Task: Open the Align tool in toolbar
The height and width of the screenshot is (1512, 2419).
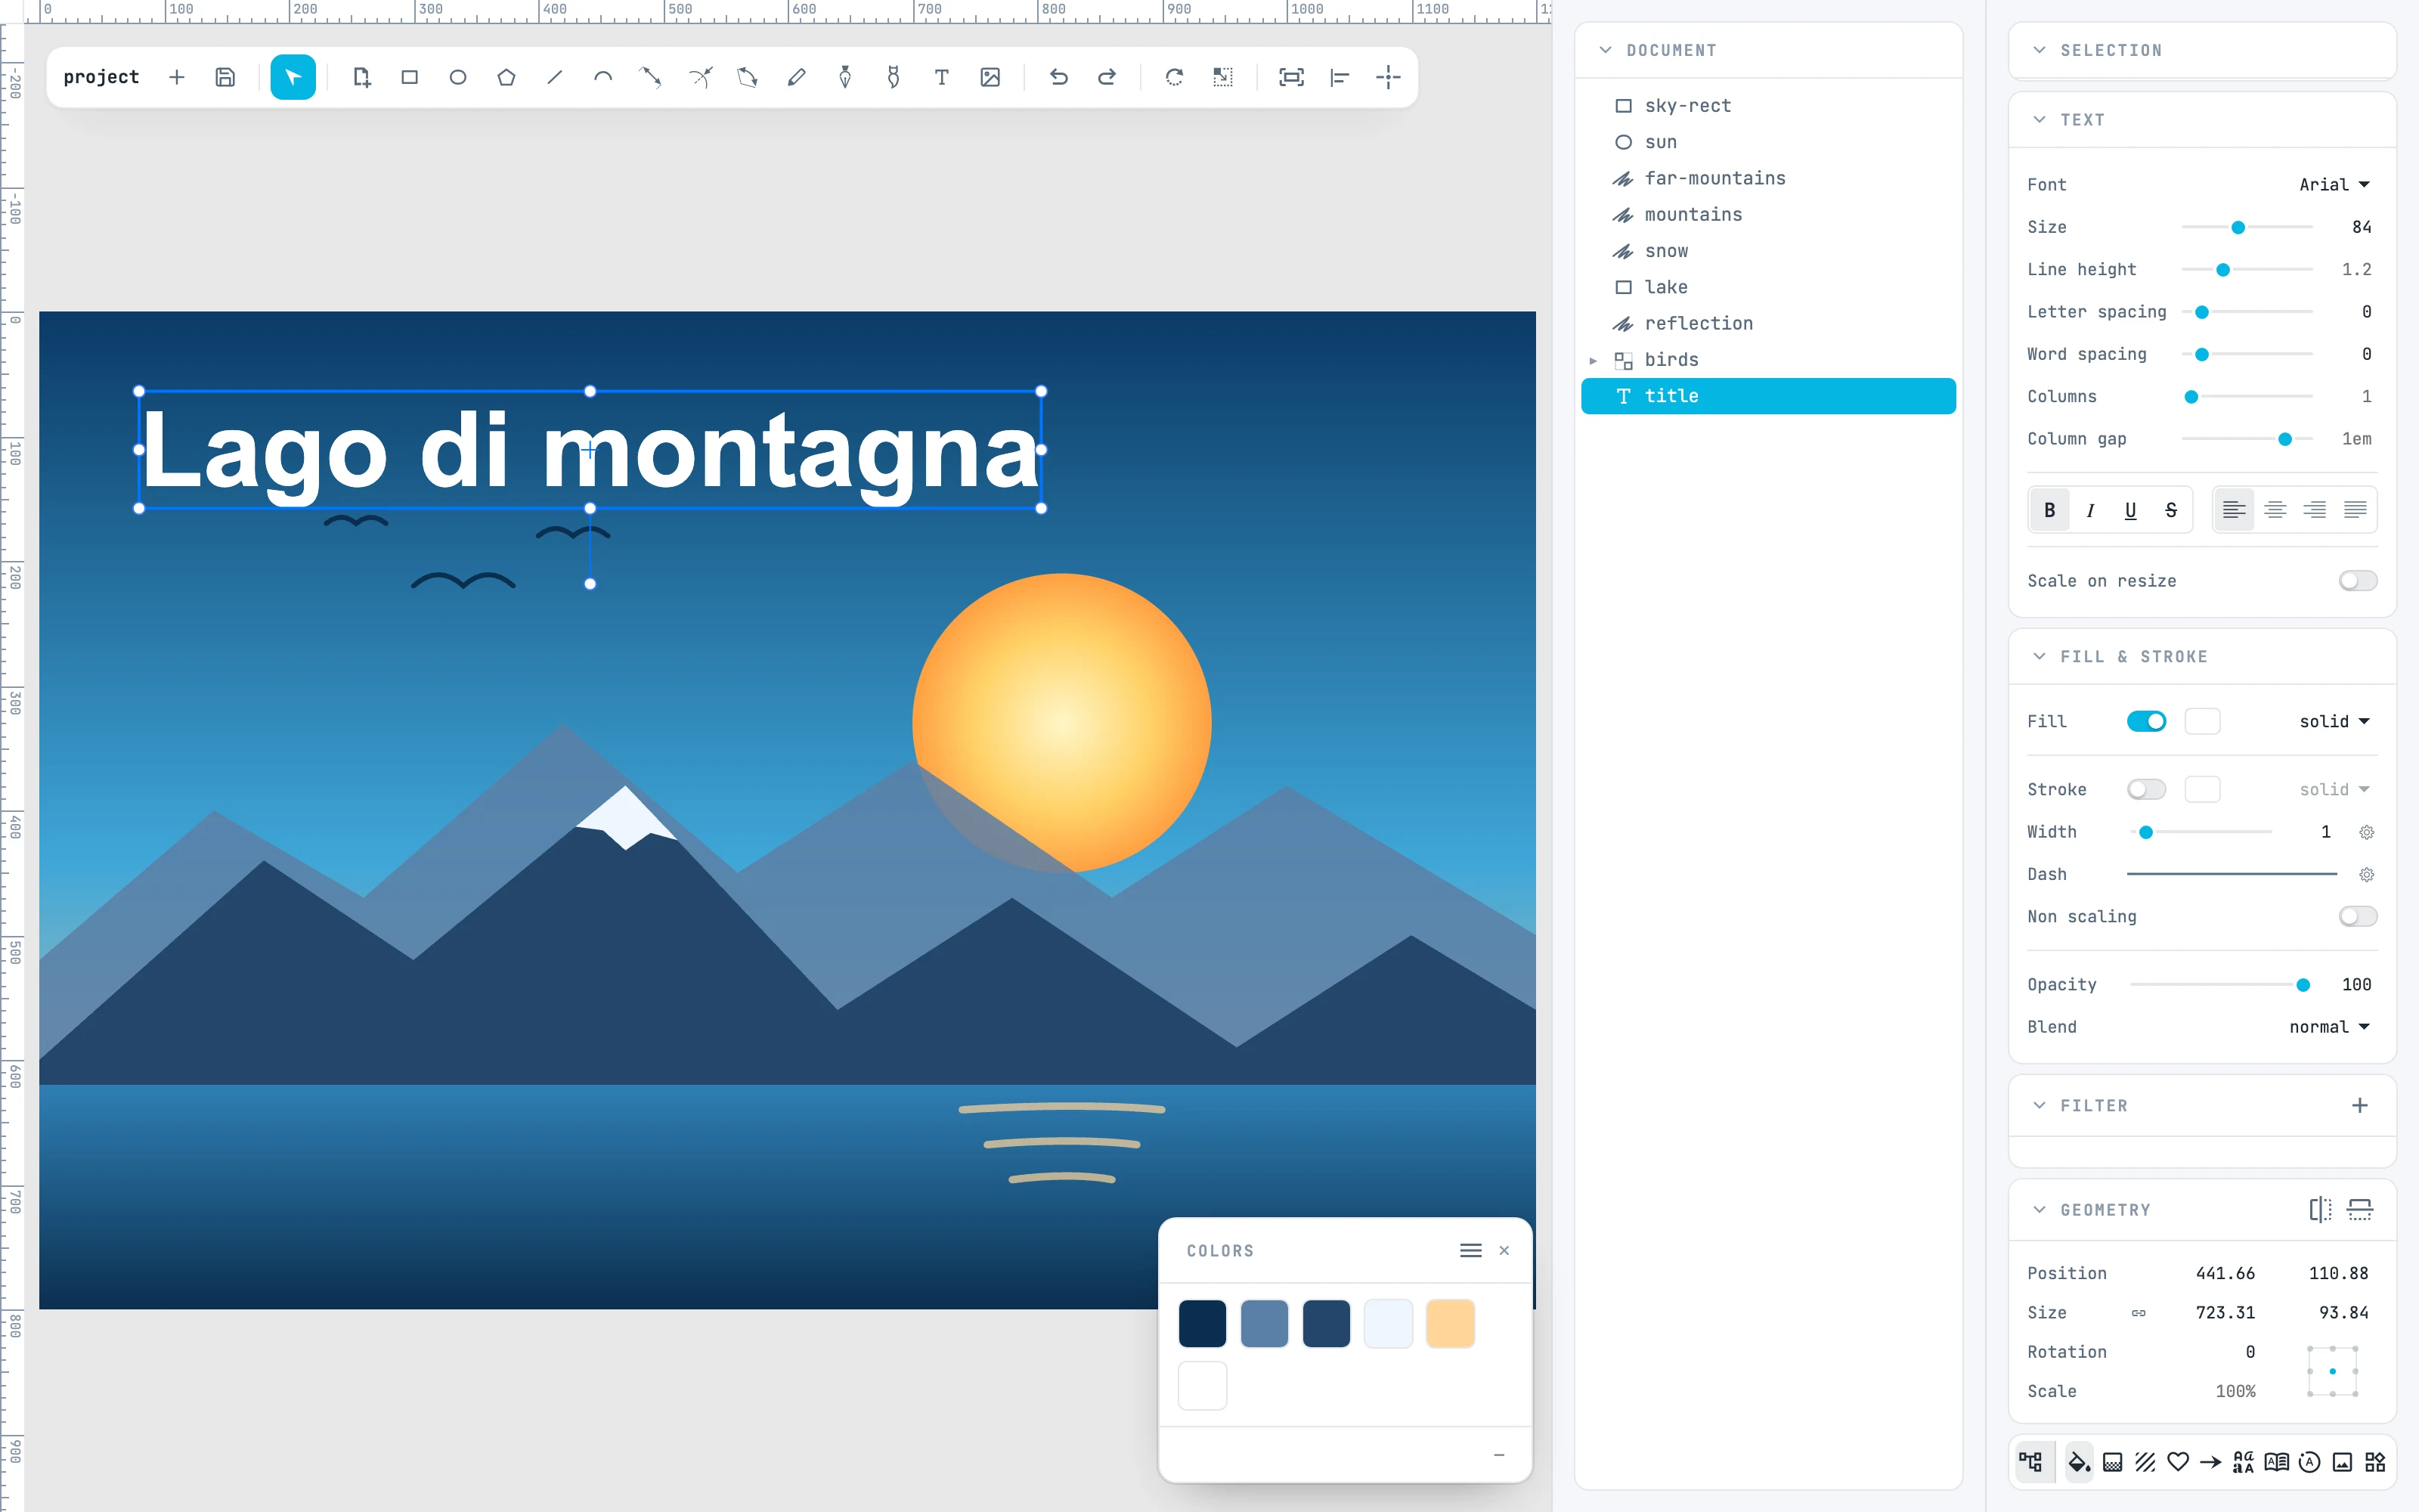Action: (x=1340, y=77)
